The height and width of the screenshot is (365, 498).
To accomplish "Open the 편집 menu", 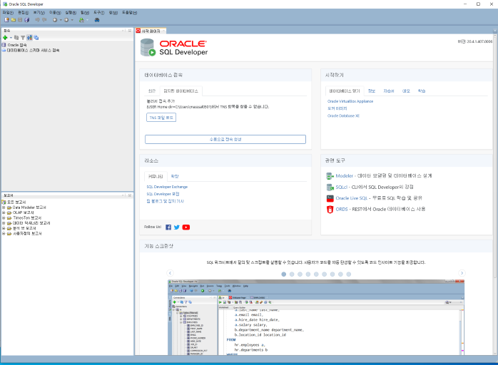I will coord(23,13).
